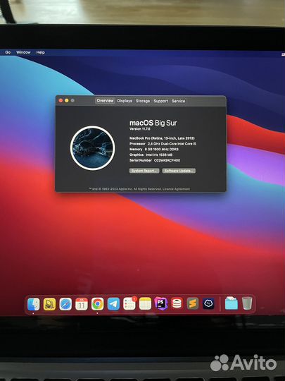Click the Processor 2,4 GHz line

[x=163, y=144]
